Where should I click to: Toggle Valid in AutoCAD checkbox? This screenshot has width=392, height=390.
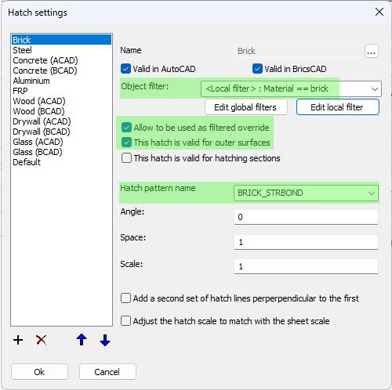125,69
